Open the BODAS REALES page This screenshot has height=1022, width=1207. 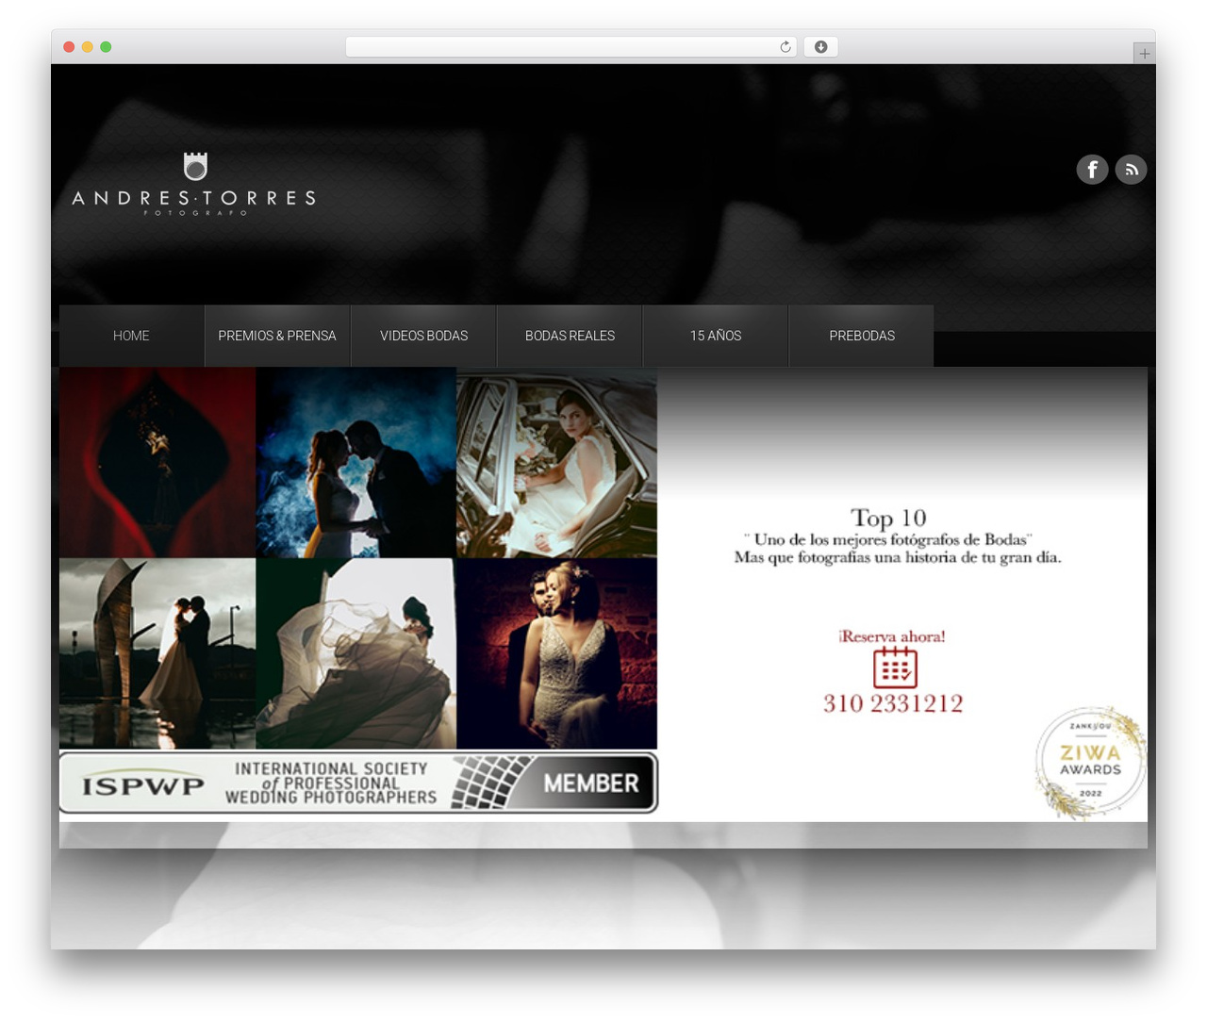[x=570, y=336]
